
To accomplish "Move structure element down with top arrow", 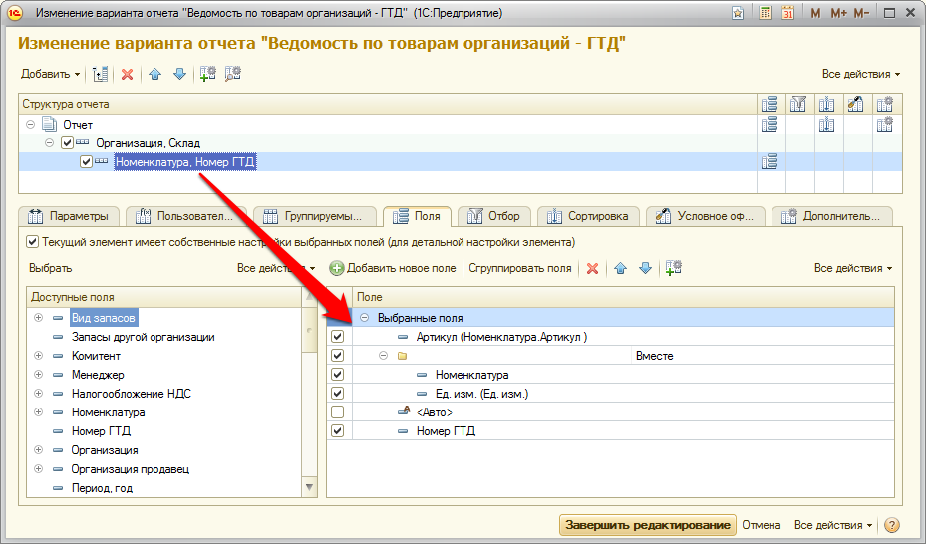I will pyautogui.click(x=180, y=74).
